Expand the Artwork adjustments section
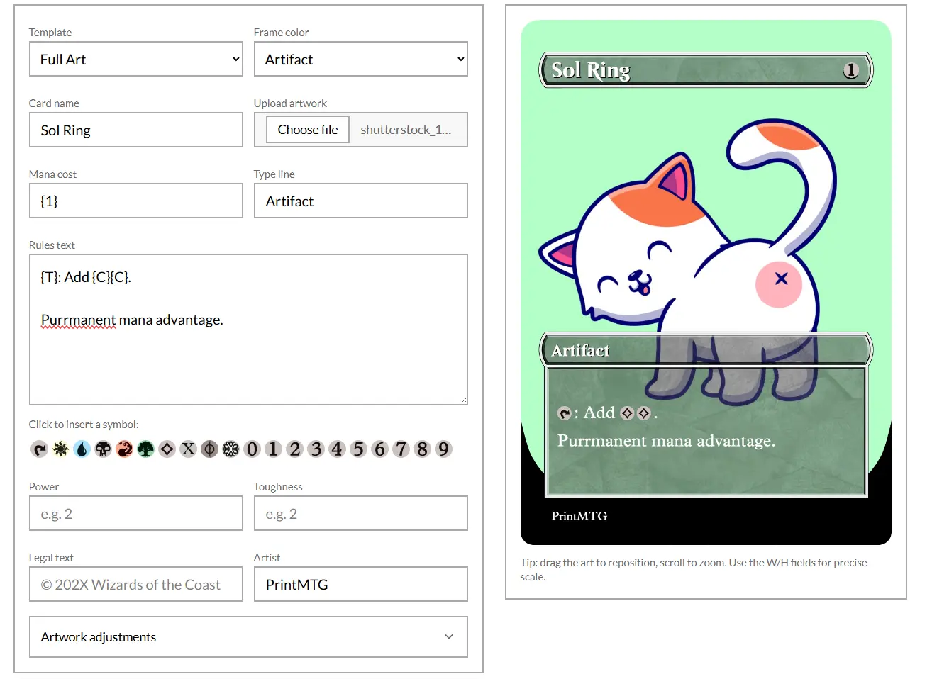Image resolution: width=932 pixels, height=679 pixels. (x=248, y=636)
